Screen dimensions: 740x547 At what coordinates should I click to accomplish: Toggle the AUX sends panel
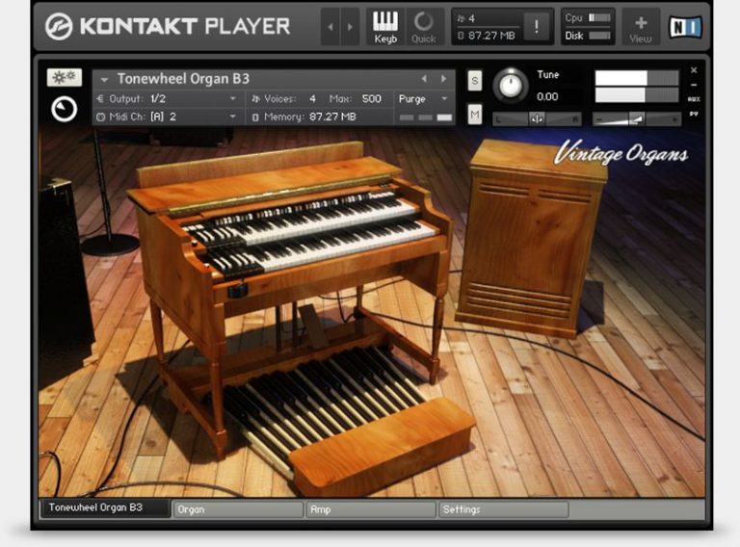pyautogui.click(x=694, y=99)
